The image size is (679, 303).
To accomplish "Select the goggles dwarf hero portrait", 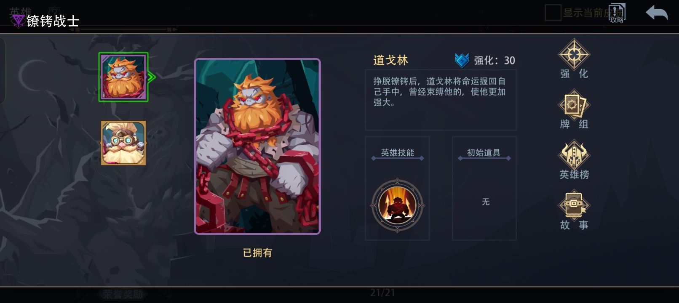I will 123,143.
